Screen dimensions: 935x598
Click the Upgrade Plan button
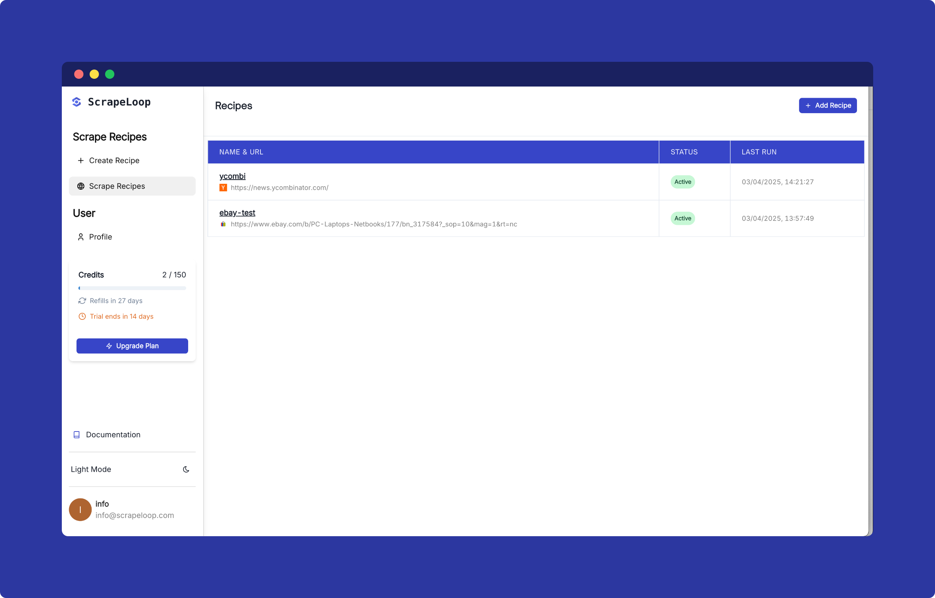pos(132,346)
